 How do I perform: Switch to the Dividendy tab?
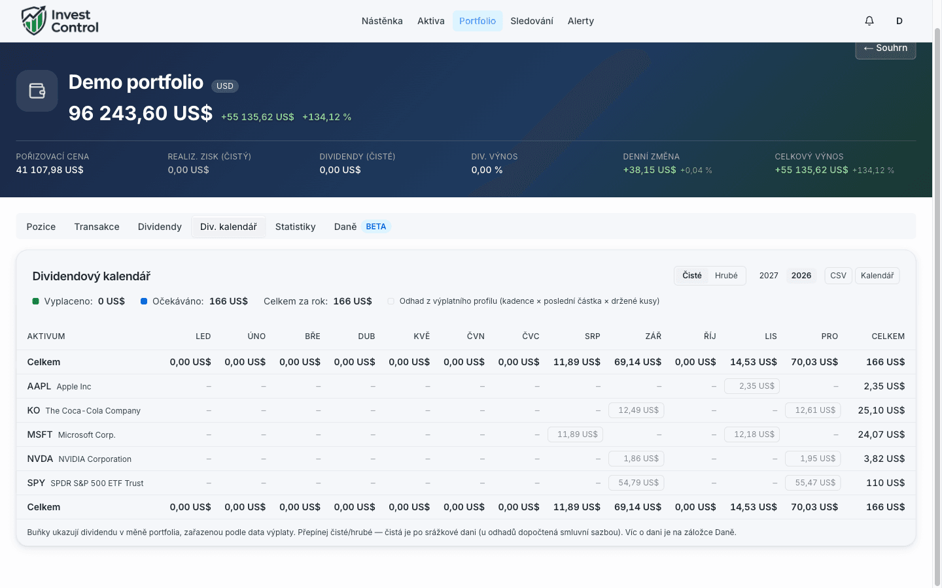(x=160, y=227)
